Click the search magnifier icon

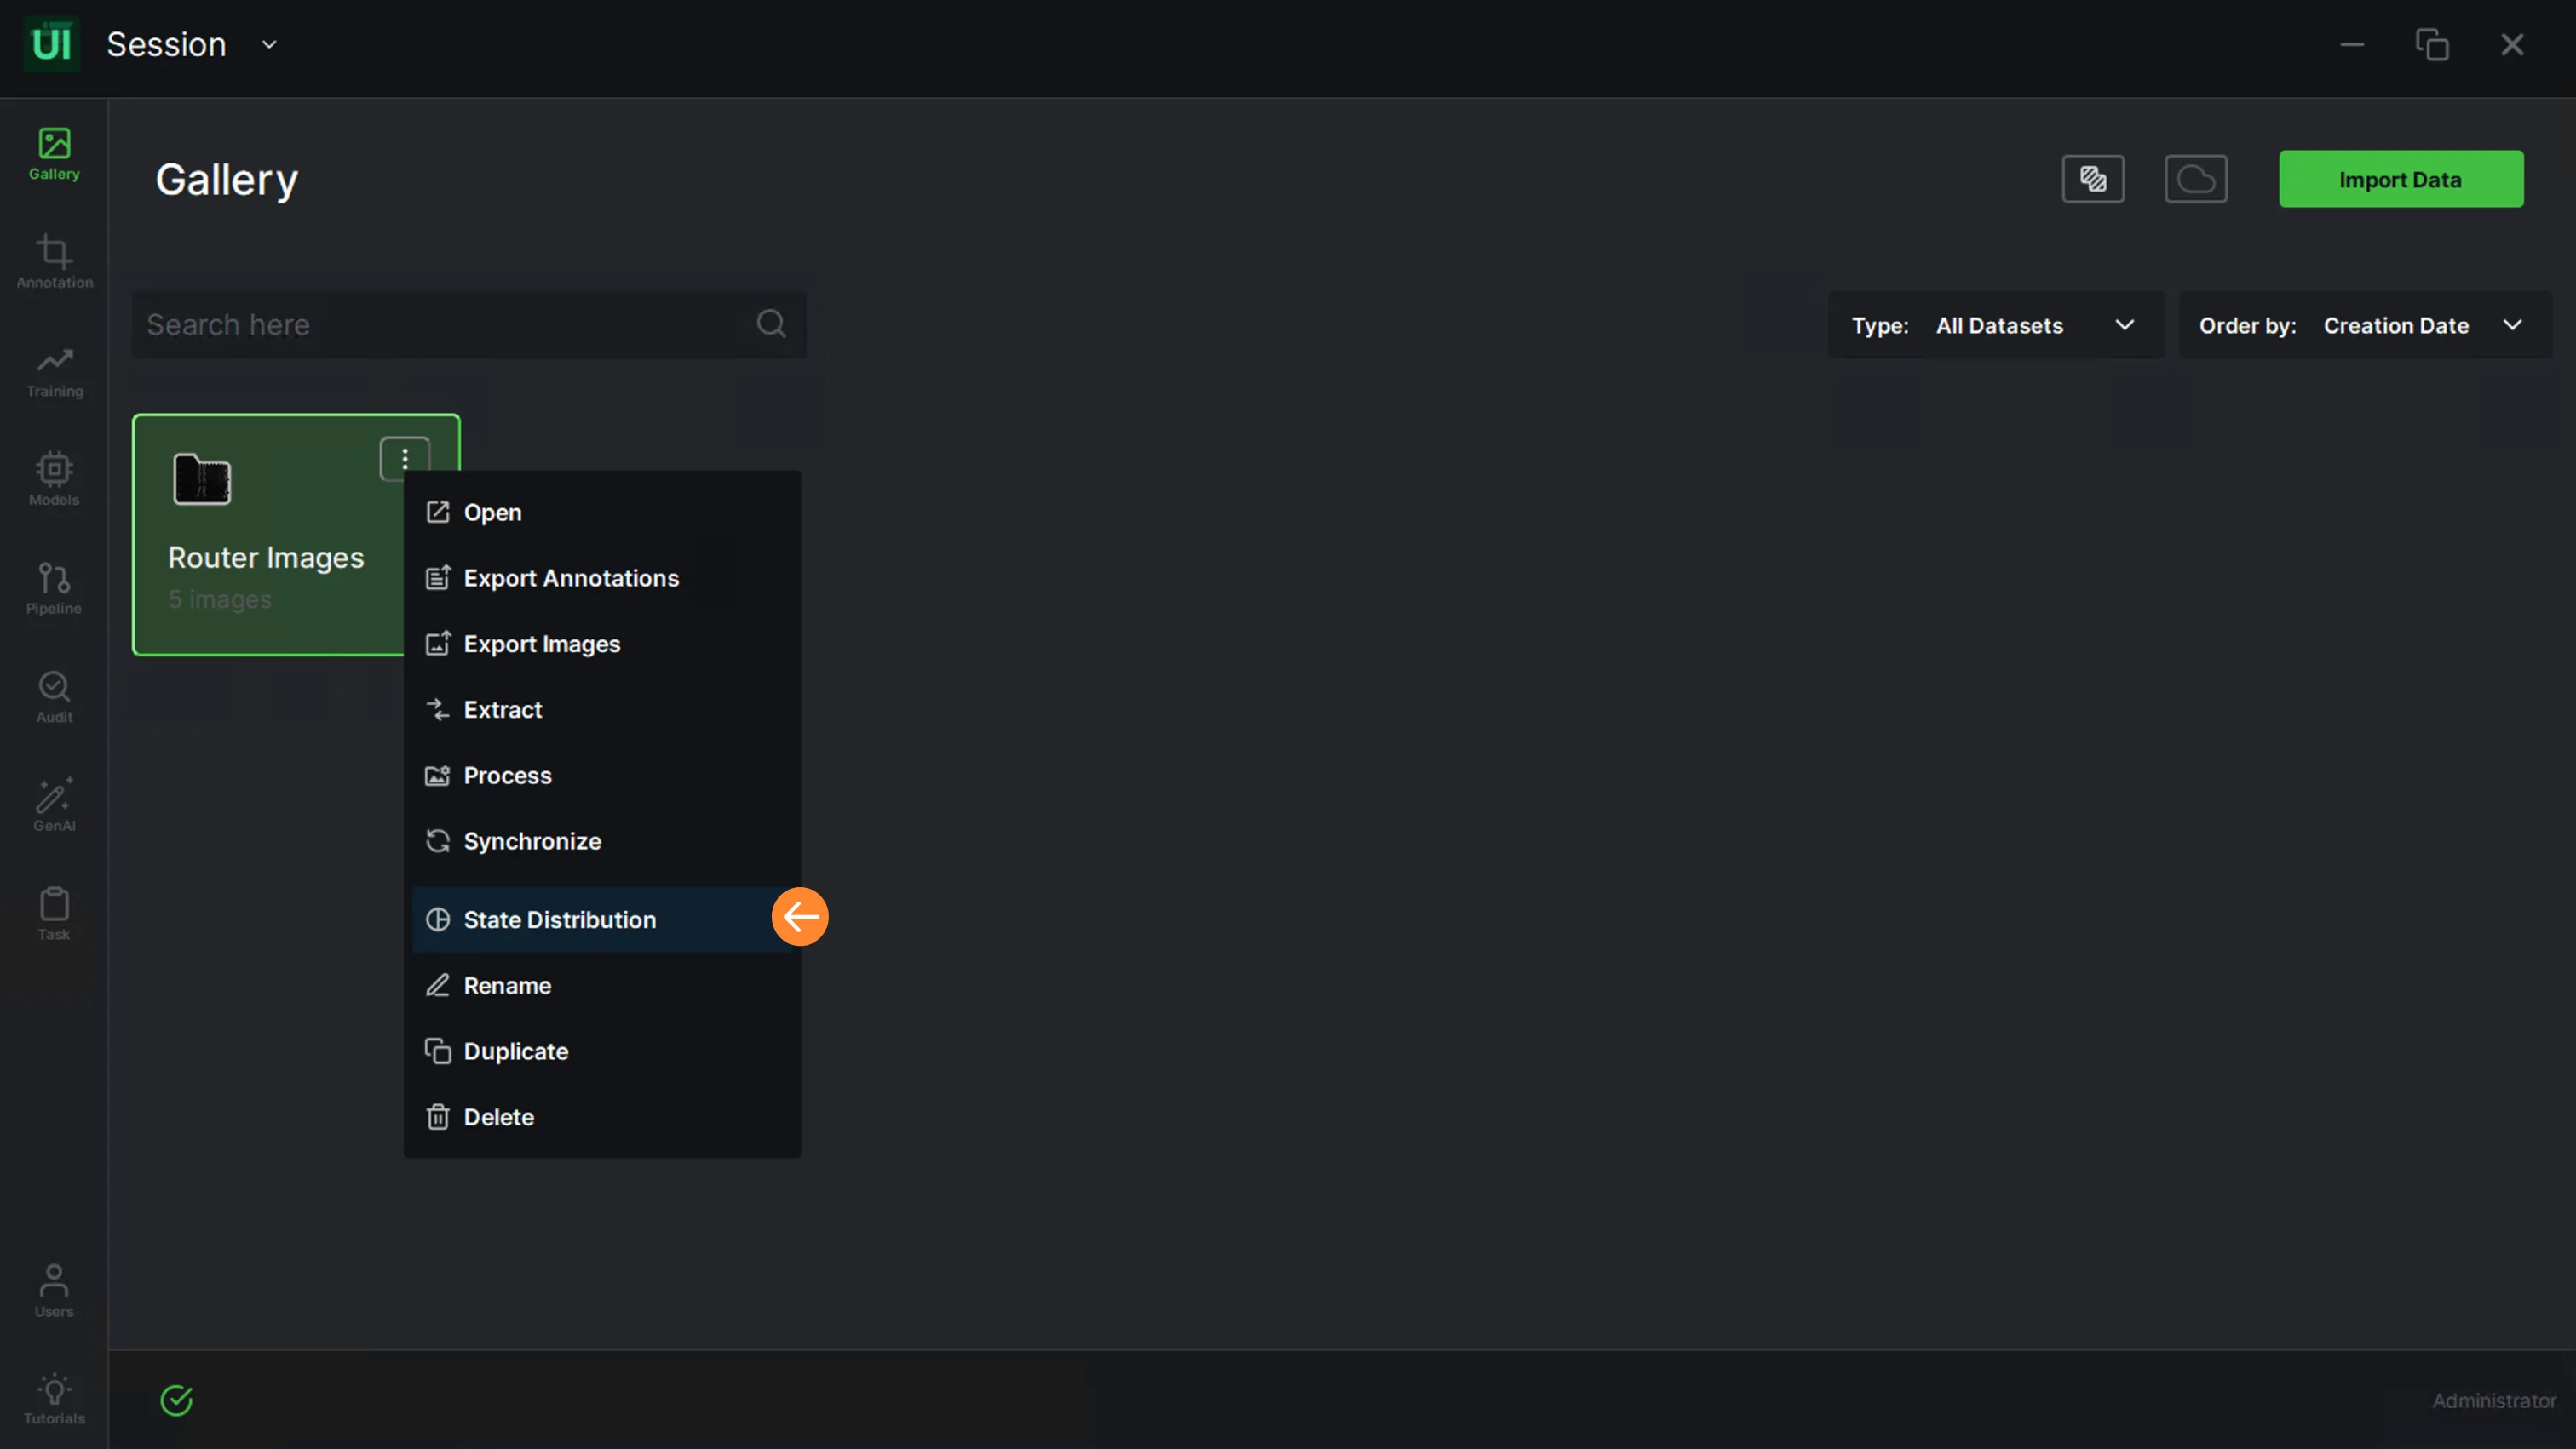771,324
